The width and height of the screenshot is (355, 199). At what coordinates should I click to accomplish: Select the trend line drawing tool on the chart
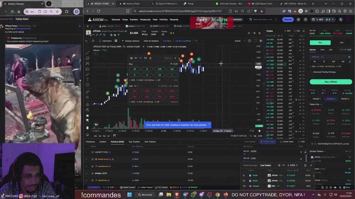88,53
